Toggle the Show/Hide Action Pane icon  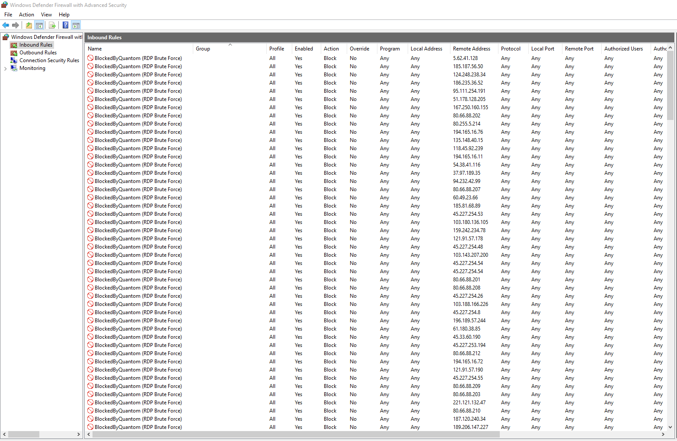pos(76,25)
